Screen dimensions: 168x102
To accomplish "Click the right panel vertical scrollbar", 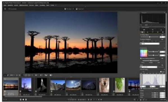I will tap(166, 47).
